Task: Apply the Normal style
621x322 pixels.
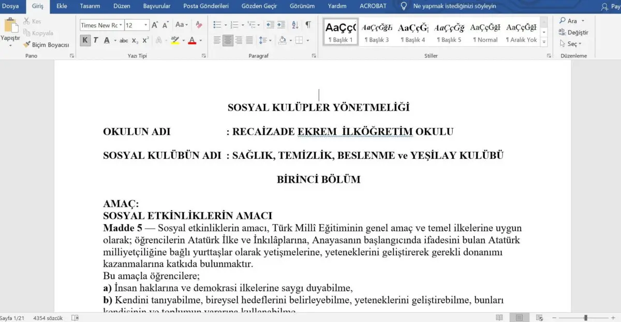Action: click(485, 32)
